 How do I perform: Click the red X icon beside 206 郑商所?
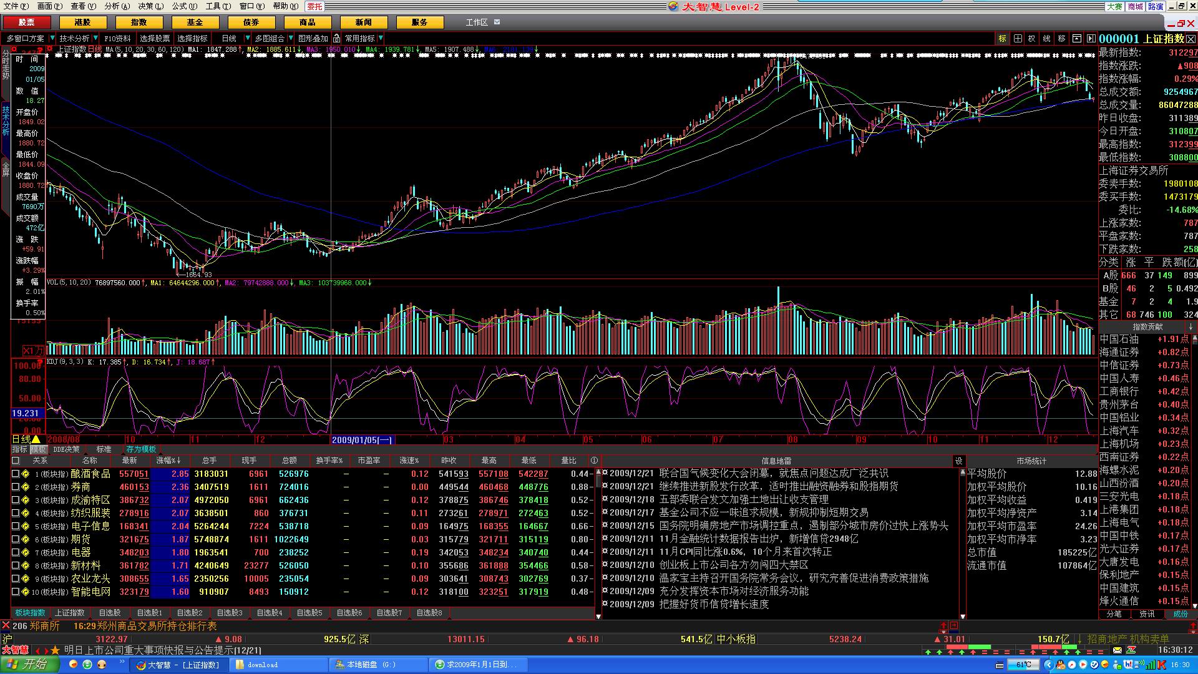6,625
